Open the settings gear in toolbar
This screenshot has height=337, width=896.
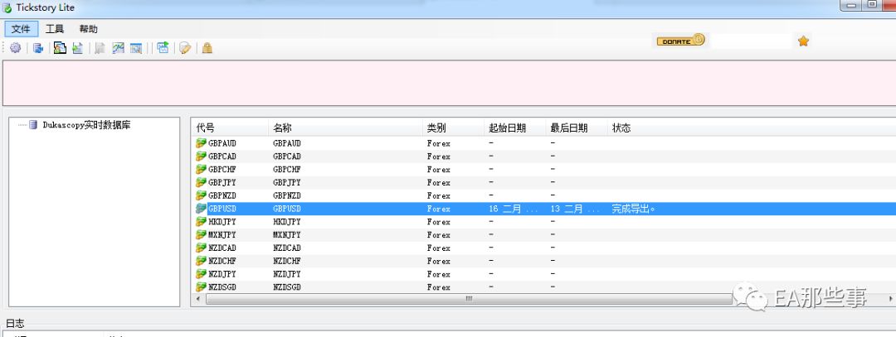[16, 48]
